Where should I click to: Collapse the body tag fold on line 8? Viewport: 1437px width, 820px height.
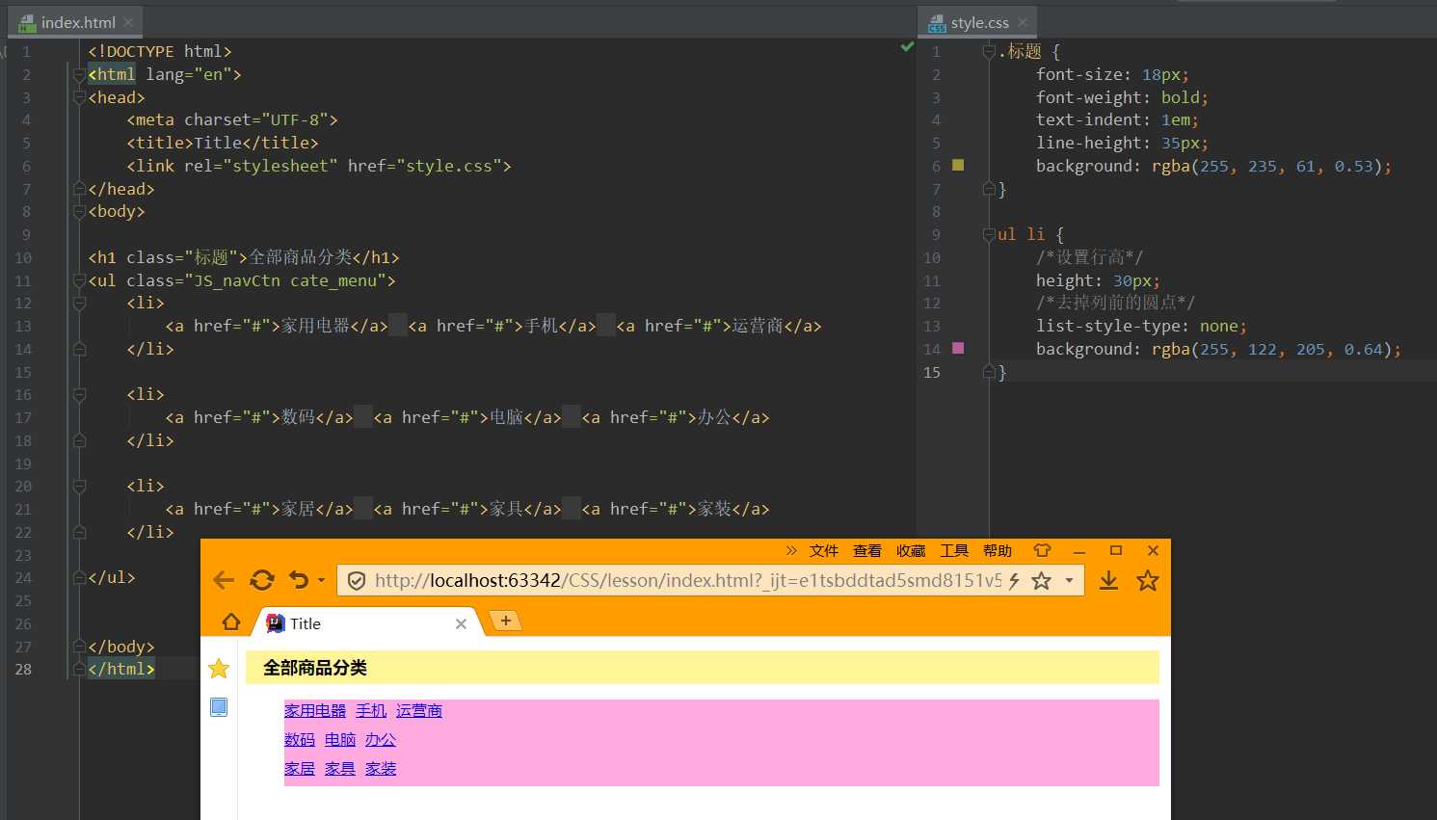click(x=80, y=211)
